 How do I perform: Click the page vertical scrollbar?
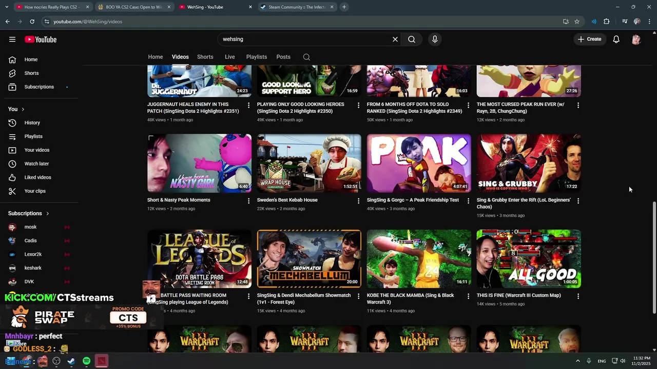(x=654, y=257)
